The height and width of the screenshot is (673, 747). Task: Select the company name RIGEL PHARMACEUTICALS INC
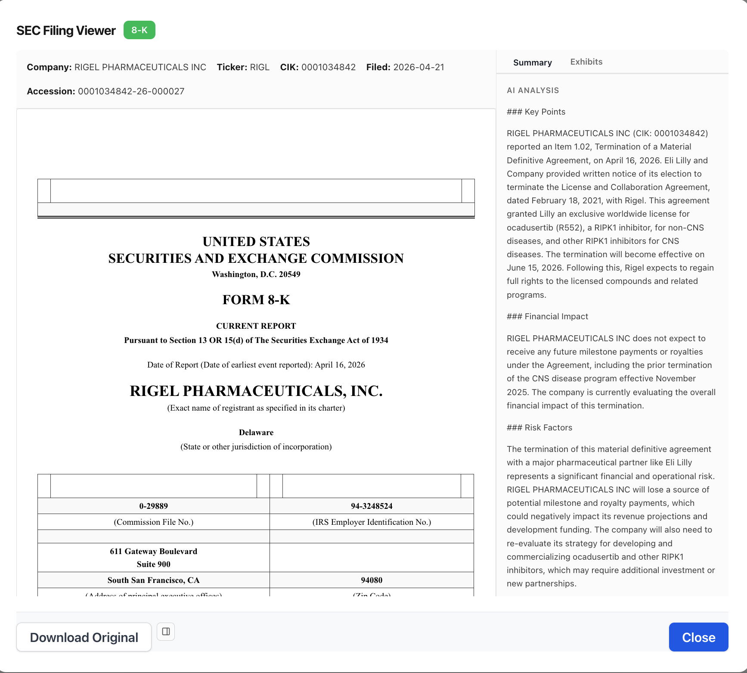(140, 67)
